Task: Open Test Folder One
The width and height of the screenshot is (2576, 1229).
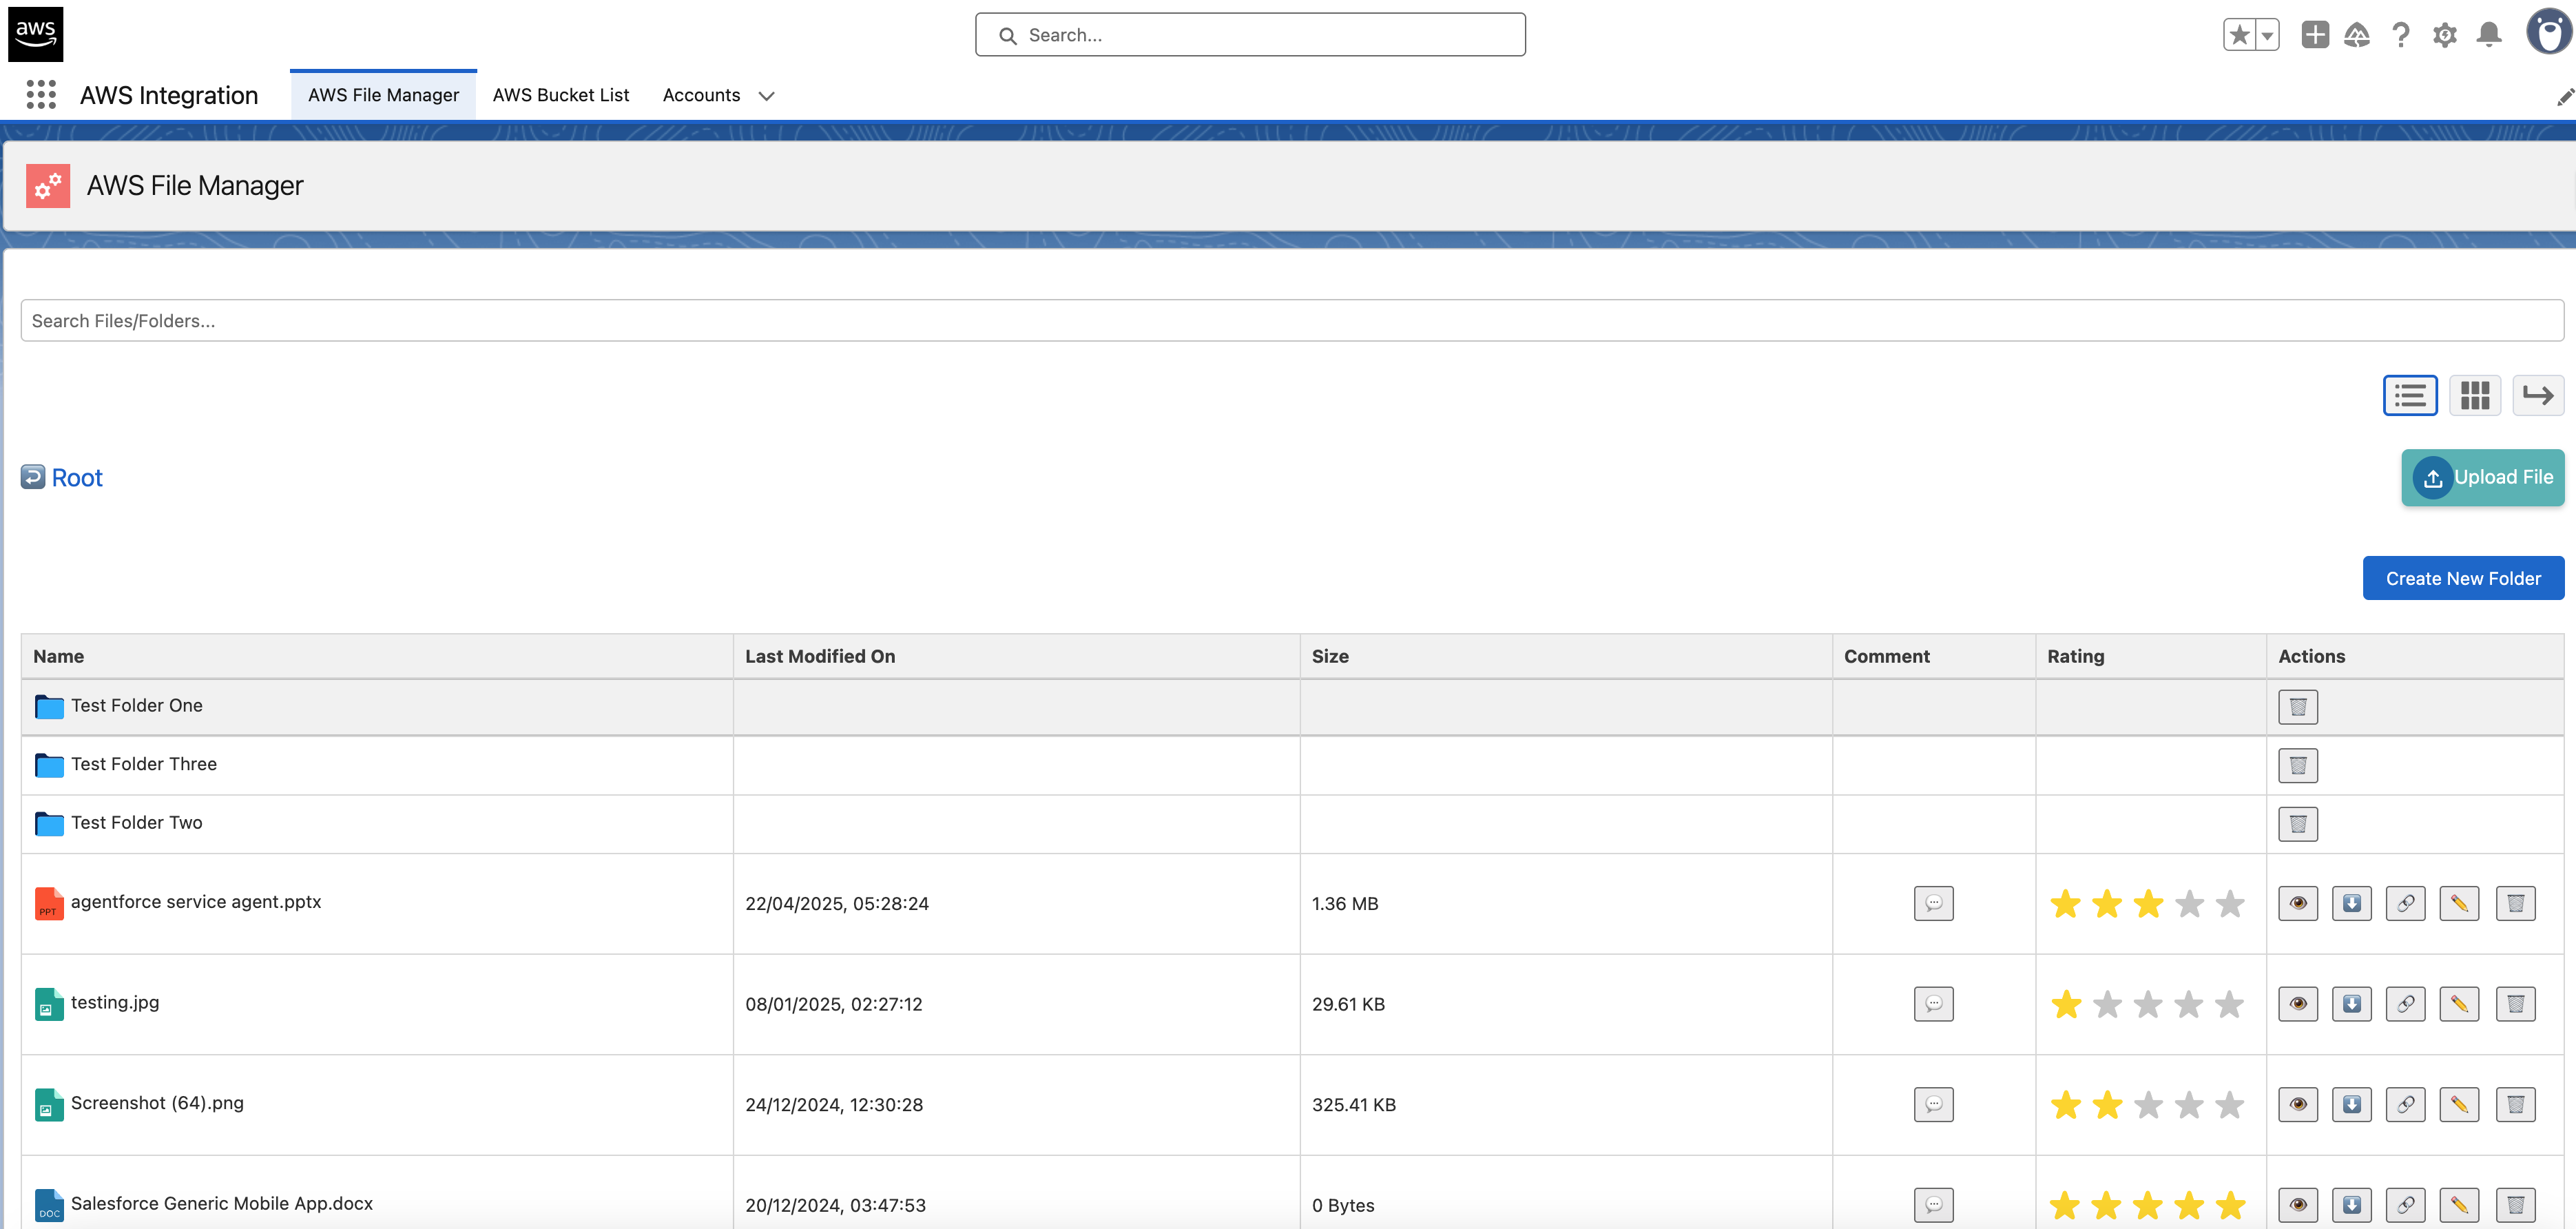Action: (137, 706)
